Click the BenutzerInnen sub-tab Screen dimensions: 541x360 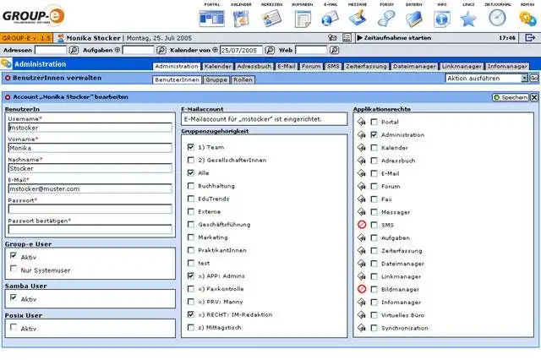click(x=177, y=79)
